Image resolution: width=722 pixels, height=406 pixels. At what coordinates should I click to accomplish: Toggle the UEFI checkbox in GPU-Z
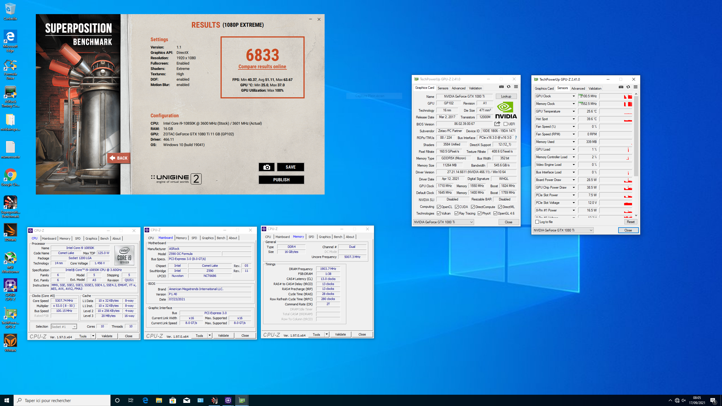pos(506,124)
